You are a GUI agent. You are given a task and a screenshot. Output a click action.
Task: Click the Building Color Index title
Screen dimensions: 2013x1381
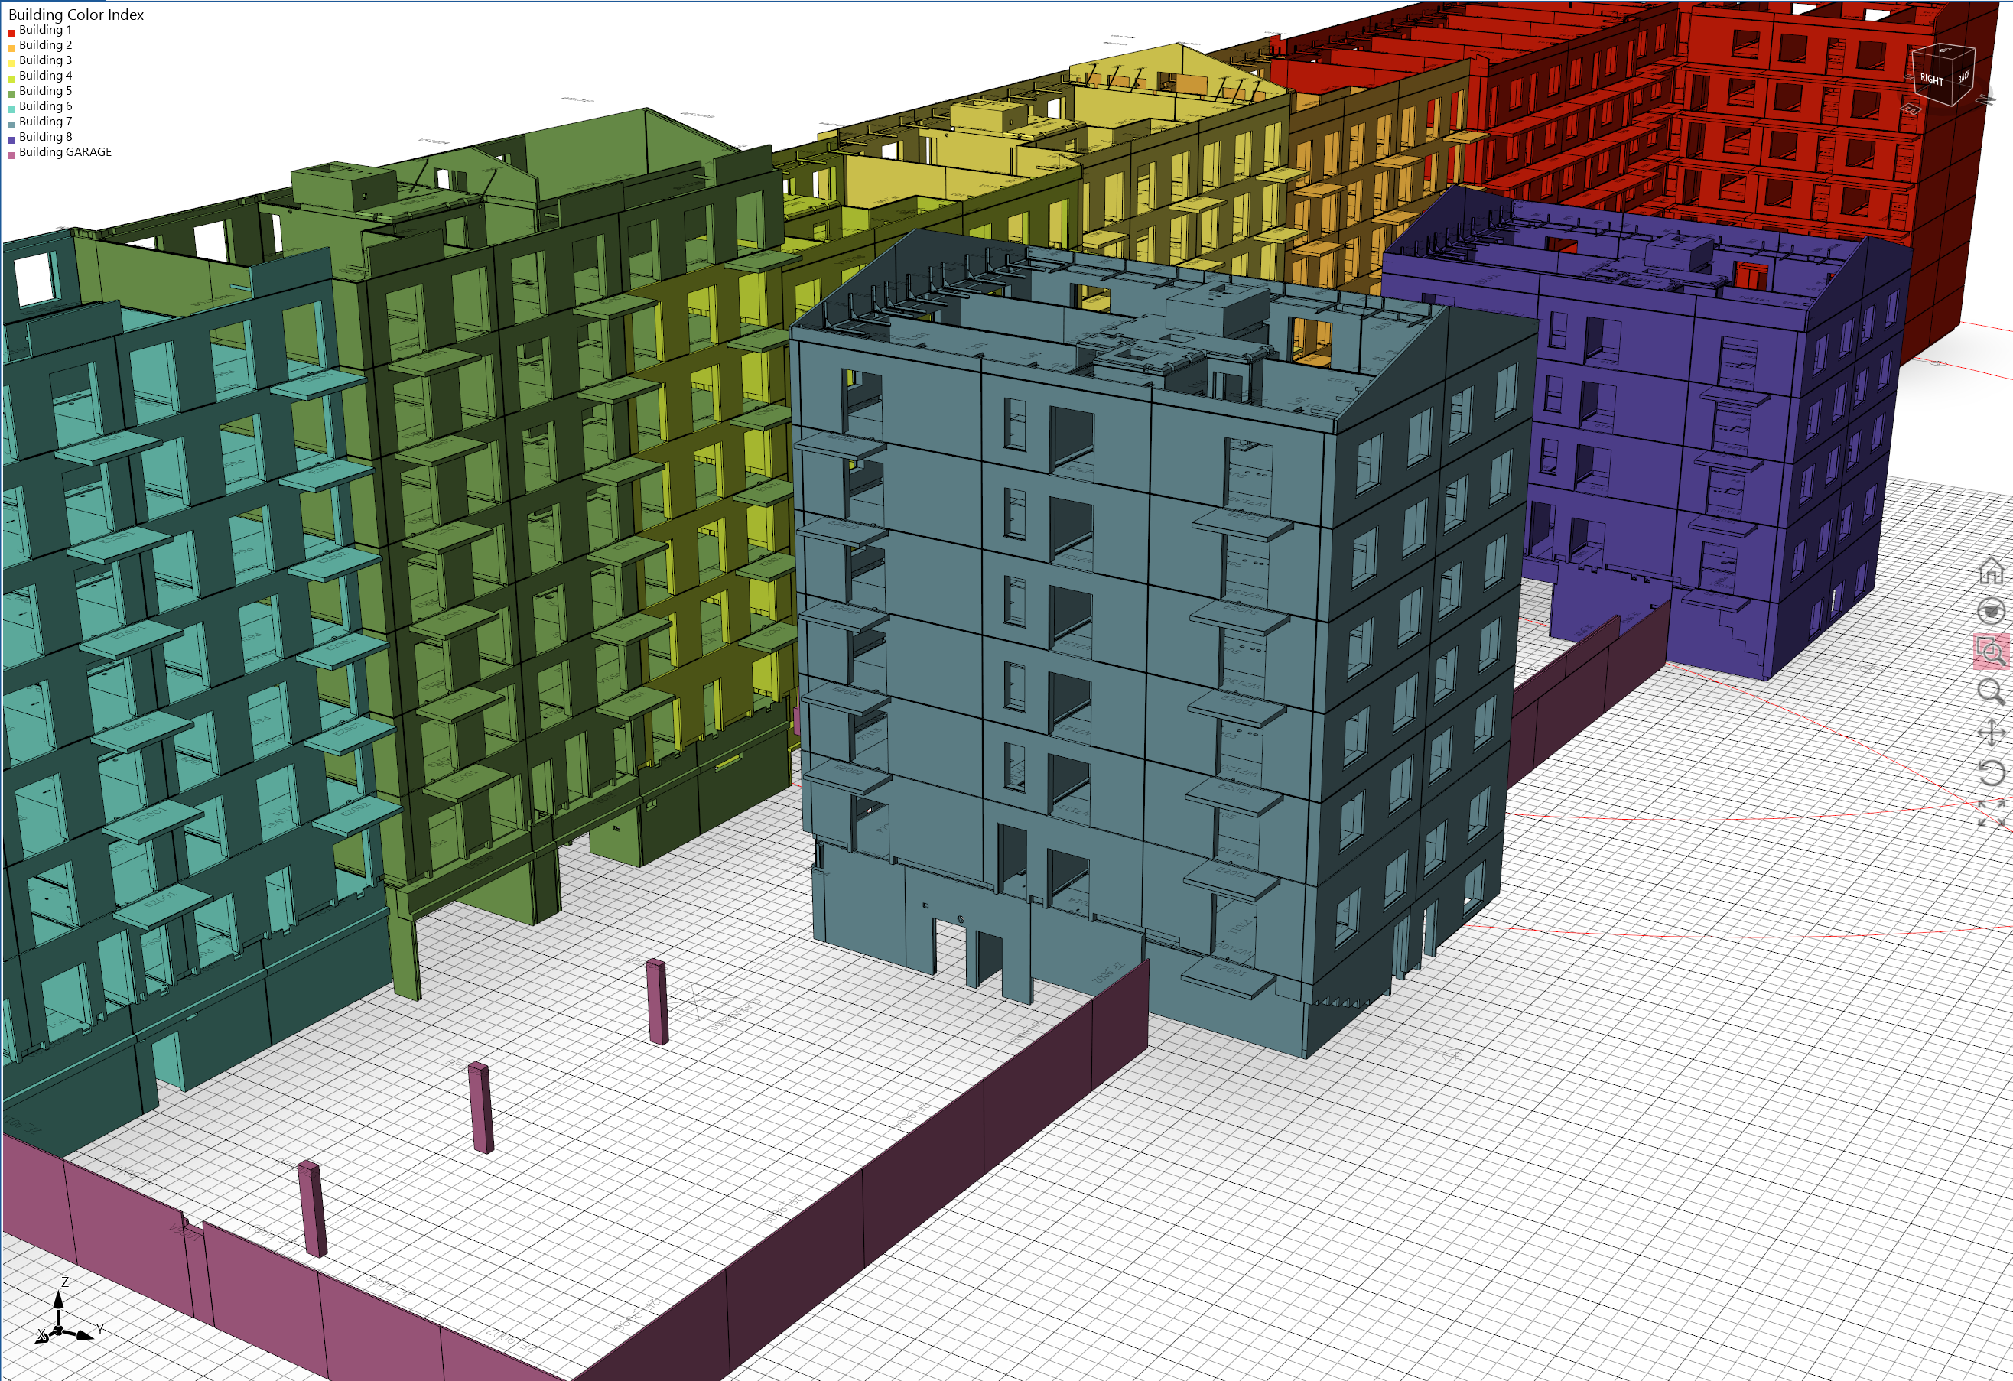coord(76,15)
